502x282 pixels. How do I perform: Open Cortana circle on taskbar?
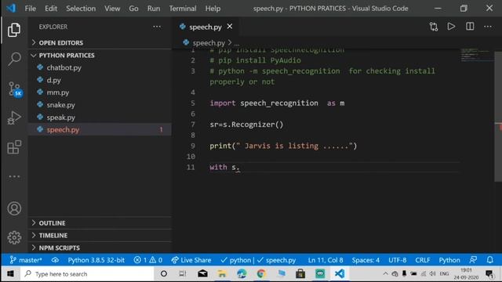[164, 273]
